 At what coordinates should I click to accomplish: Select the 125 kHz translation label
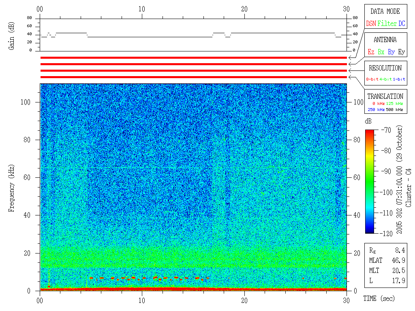tap(394, 103)
